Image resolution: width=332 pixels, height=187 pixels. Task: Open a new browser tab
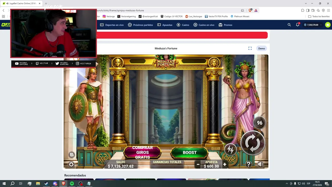tap(46, 3)
